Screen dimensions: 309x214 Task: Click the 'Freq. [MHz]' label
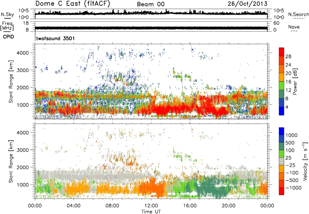[x=7, y=26]
